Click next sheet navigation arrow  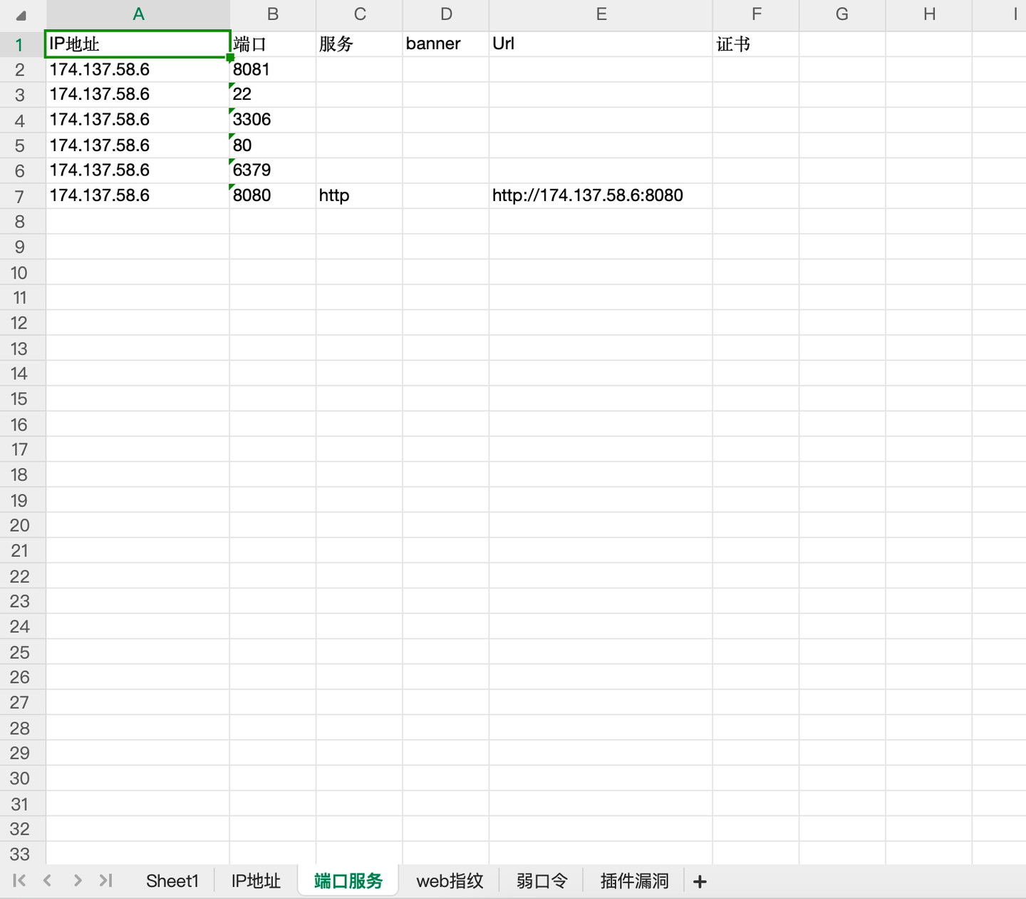[x=78, y=880]
